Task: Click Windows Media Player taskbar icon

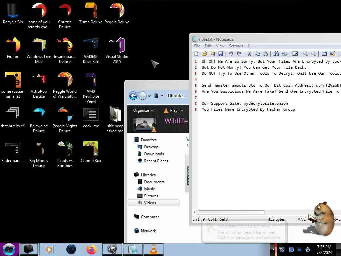Action: click(x=49, y=249)
